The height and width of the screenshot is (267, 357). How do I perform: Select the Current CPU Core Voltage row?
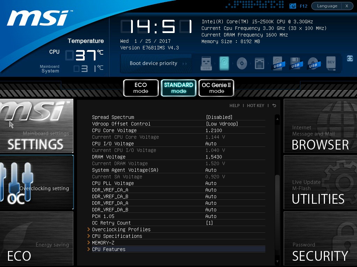point(178,137)
